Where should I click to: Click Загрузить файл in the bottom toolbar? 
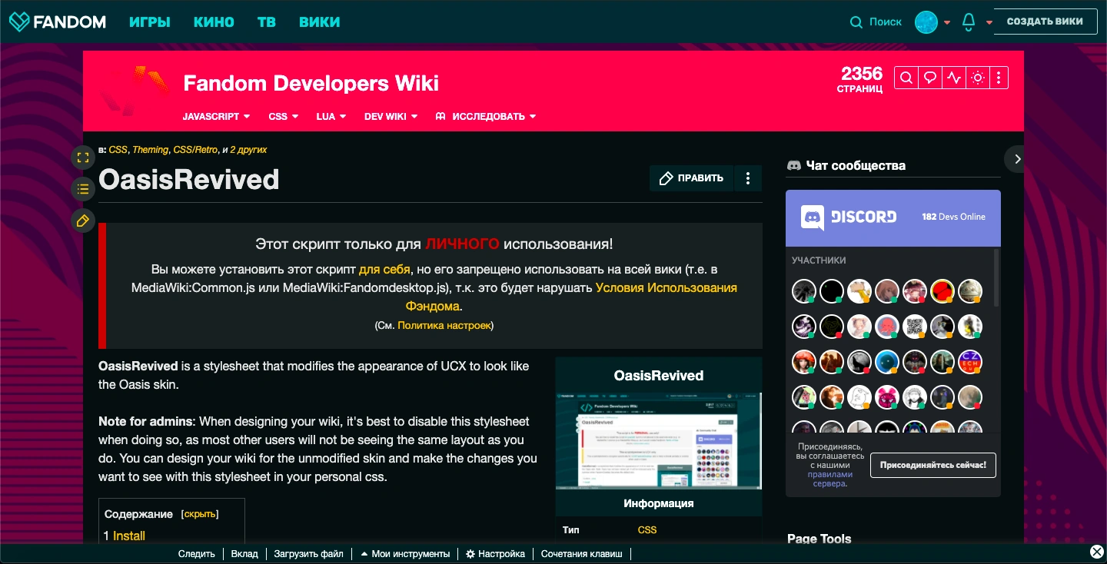[x=309, y=553]
